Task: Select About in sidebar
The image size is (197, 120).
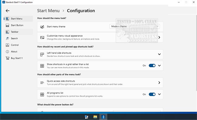Action: tap(18, 52)
